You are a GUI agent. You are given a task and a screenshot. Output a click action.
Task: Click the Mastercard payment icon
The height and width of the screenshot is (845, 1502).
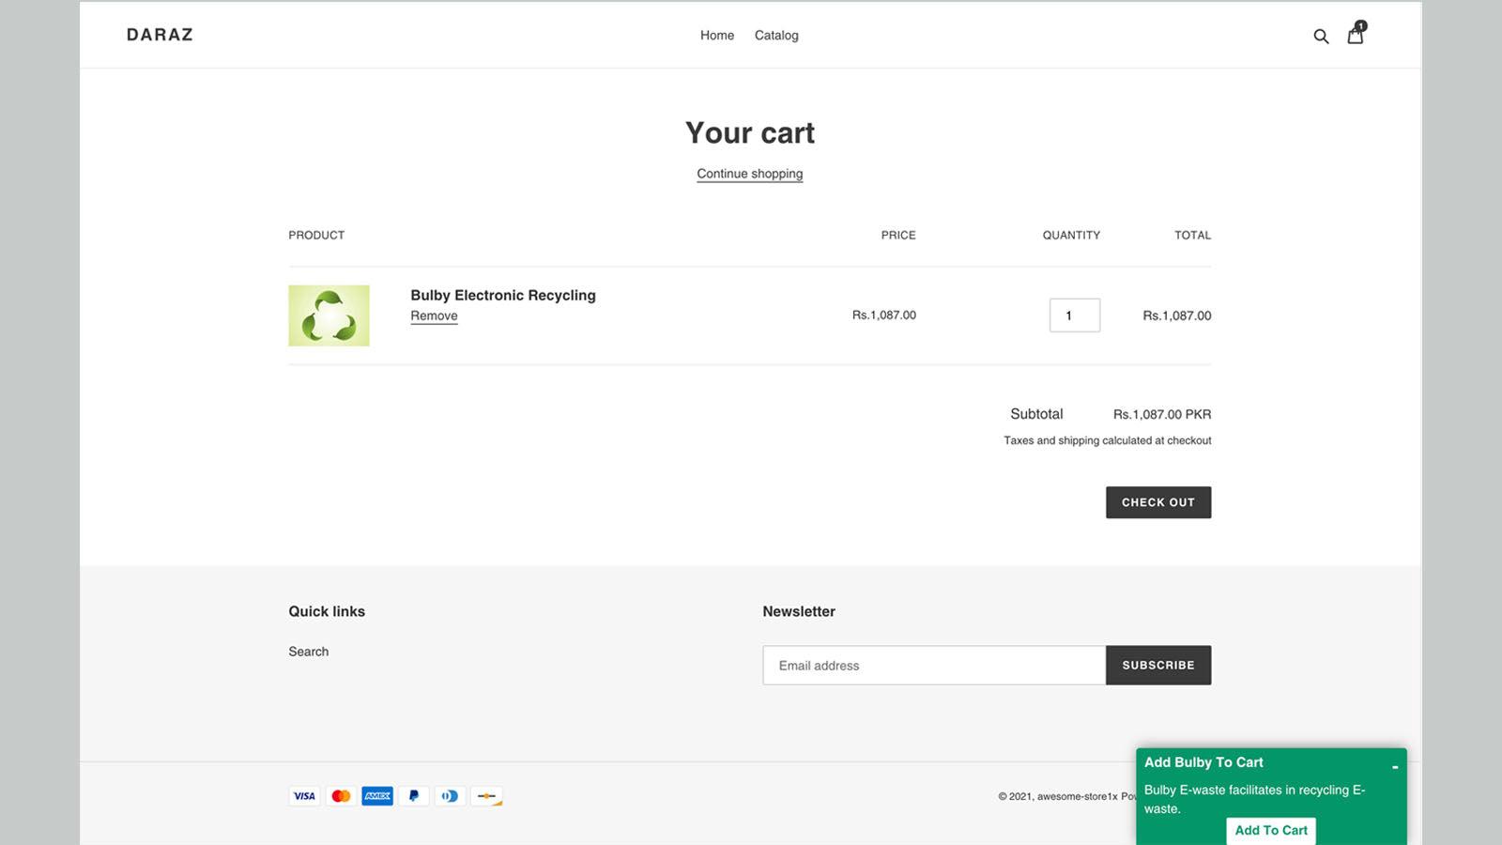pyautogui.click(x=341, y=796)
